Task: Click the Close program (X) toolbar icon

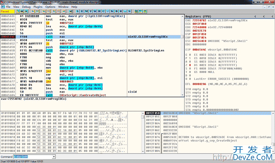Action: [26, 11]
